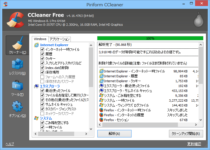Viewport: 210px width, 150px height.
Task: Click Firefox icon of セッション result
Action: pyautogui.click(x=101, y=120)
